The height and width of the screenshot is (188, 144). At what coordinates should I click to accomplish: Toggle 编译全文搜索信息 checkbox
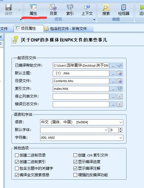[x=17, y=175]
